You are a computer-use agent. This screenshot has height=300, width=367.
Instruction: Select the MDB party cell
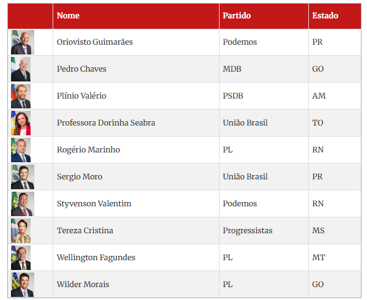232,69
